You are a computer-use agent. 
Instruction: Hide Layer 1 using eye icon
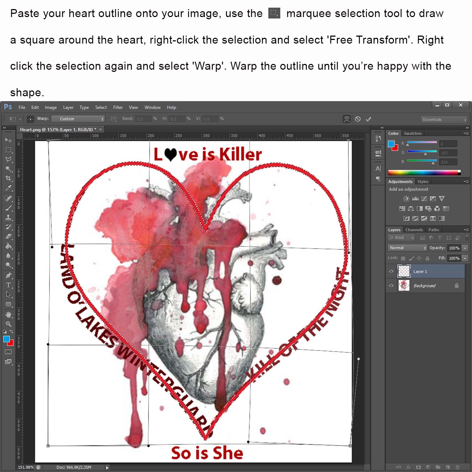coord(391,271)
